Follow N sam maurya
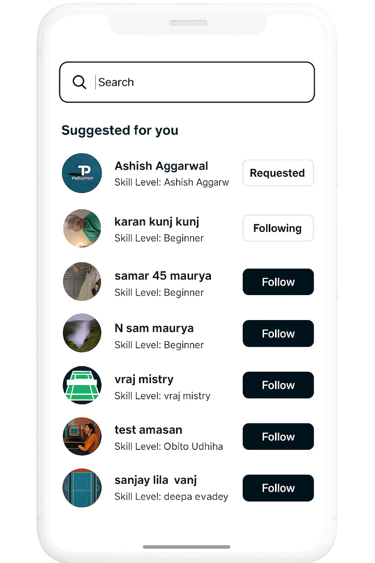The image size is (375, 563). (278, 334)
